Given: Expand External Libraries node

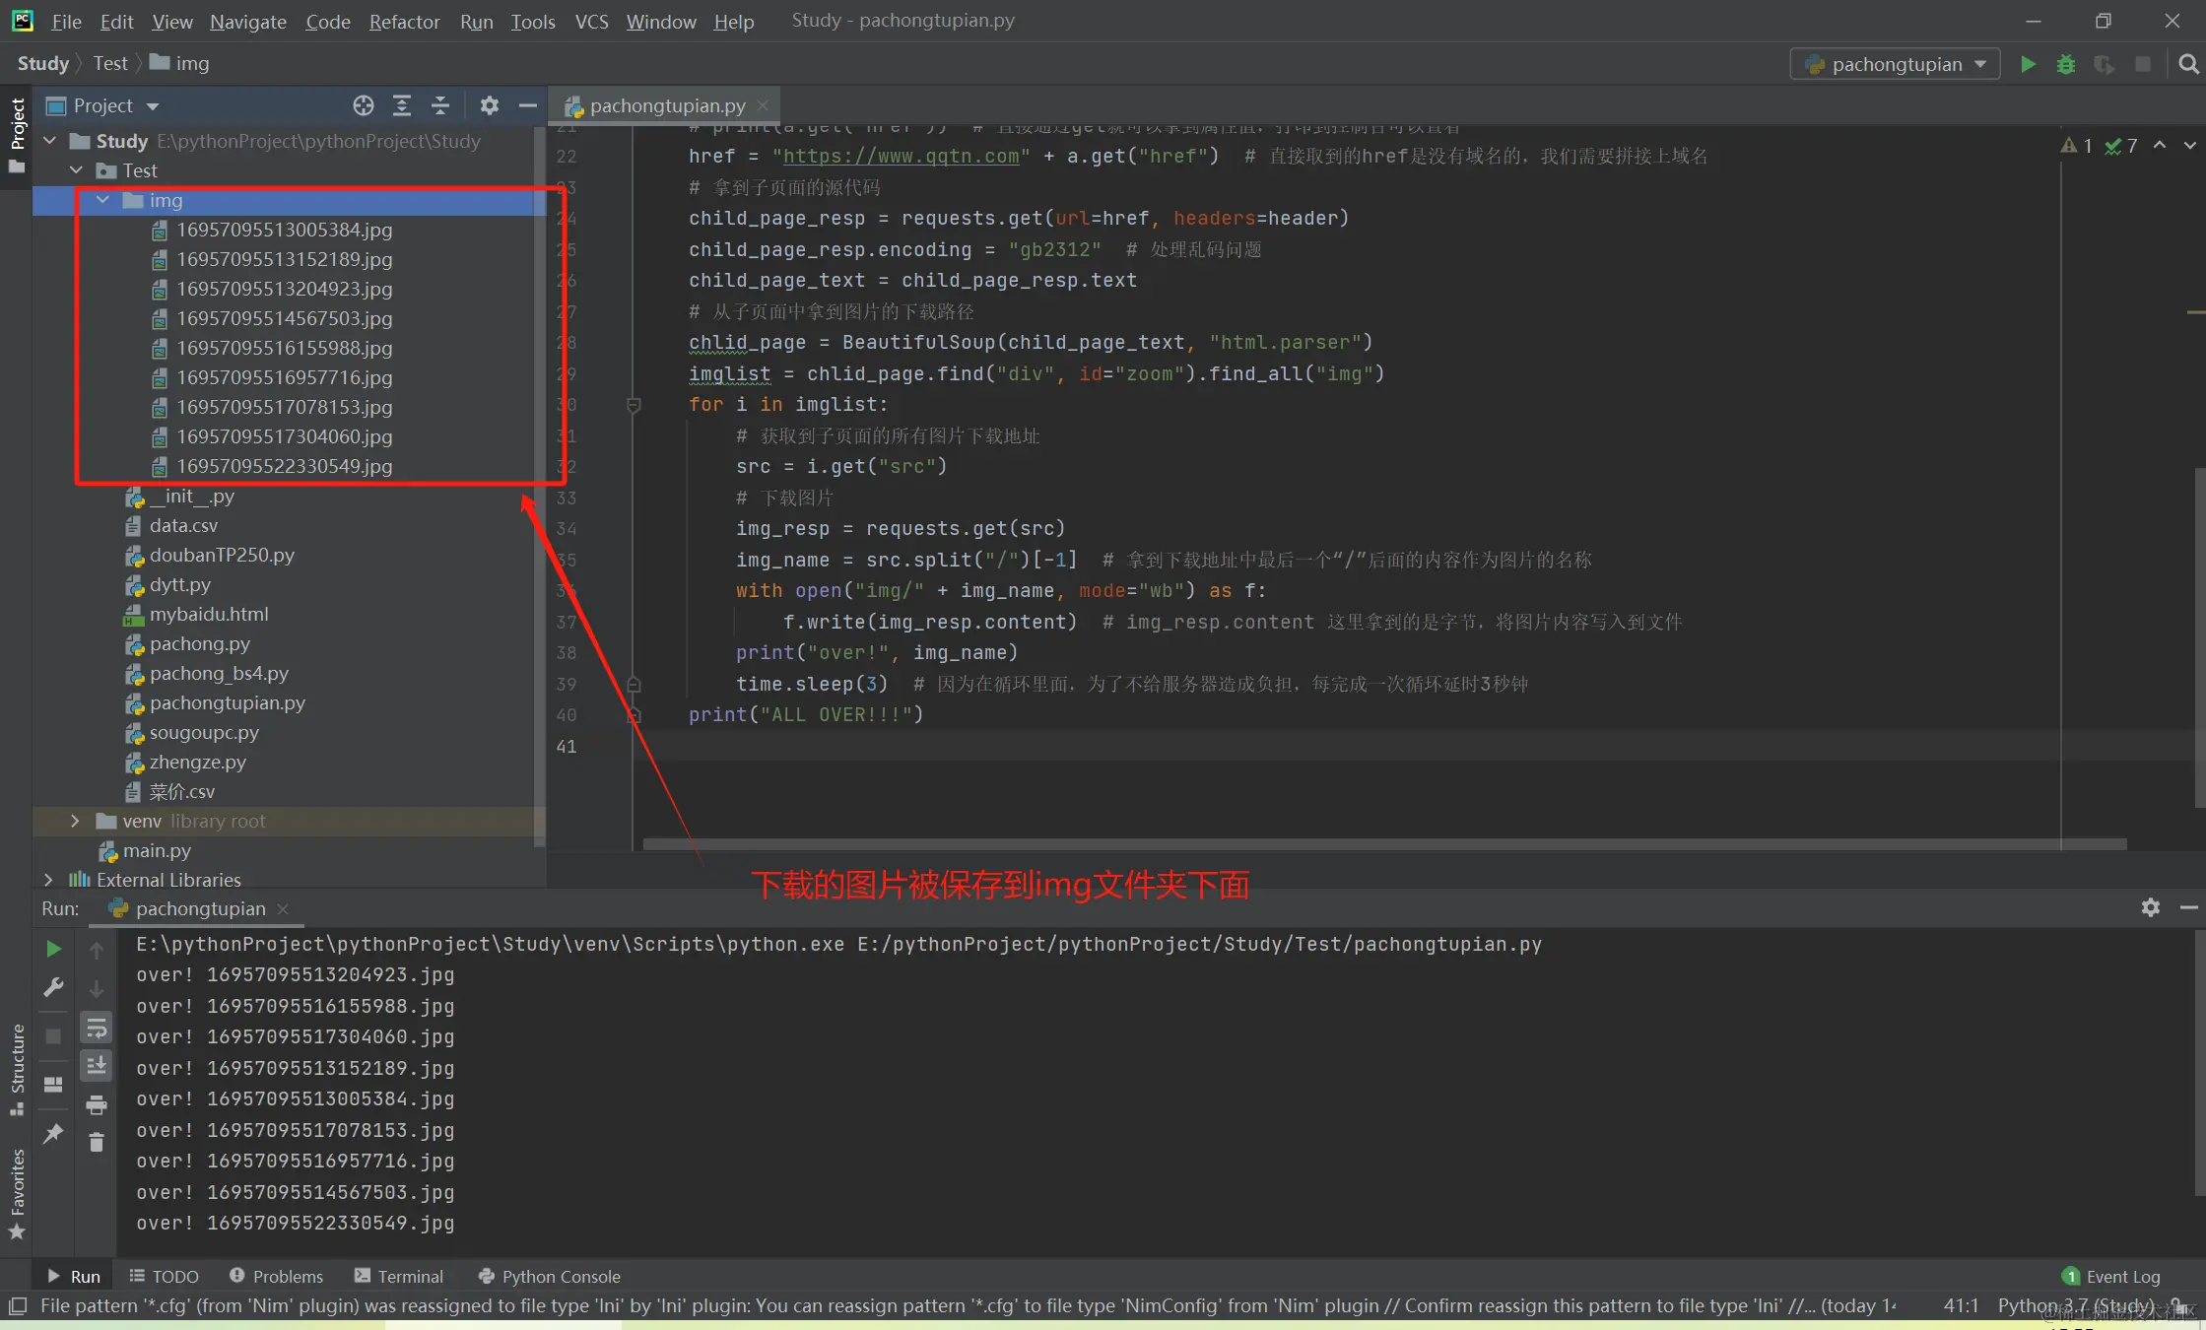Looking at the screenshot, I should point(49,880).
